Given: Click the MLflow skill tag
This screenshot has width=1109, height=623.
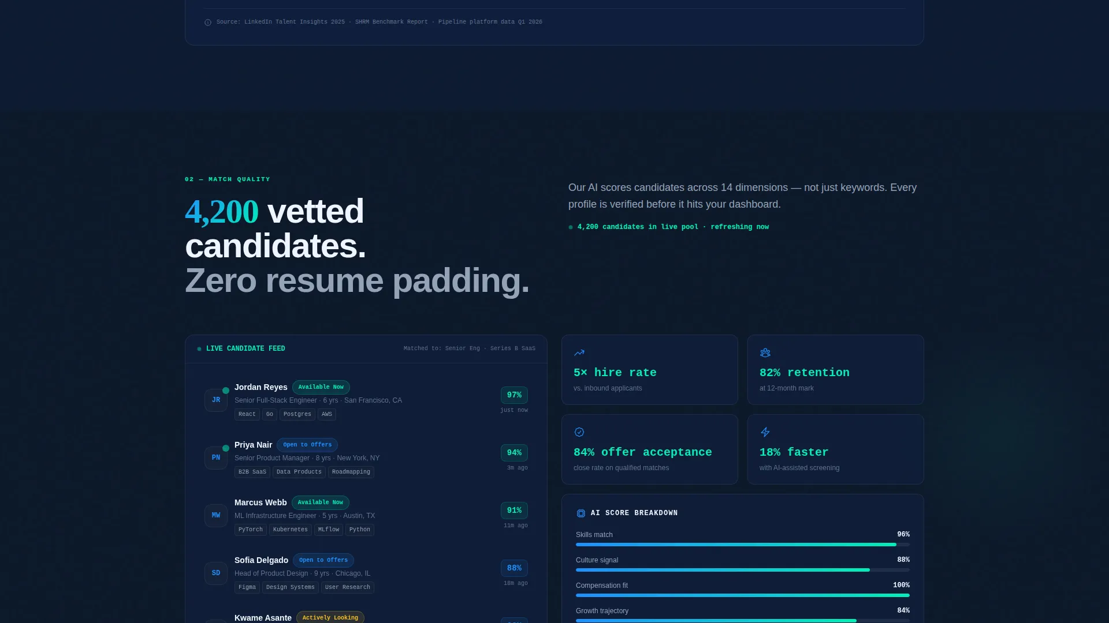Looking at the screenshot, I should coord(329,530).
